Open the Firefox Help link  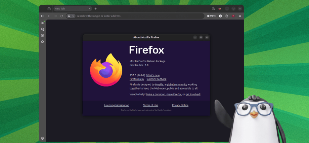point(137,79)
